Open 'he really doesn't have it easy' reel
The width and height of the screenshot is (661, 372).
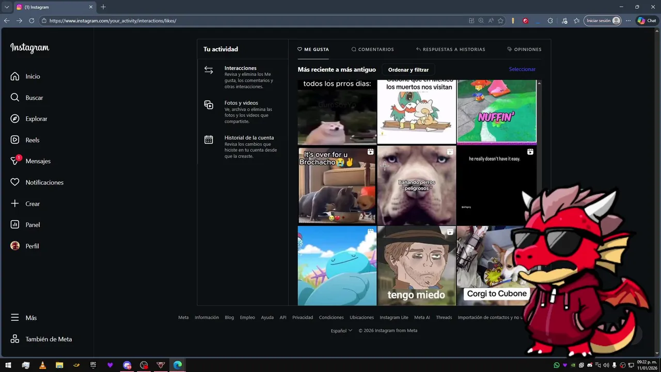497,185
